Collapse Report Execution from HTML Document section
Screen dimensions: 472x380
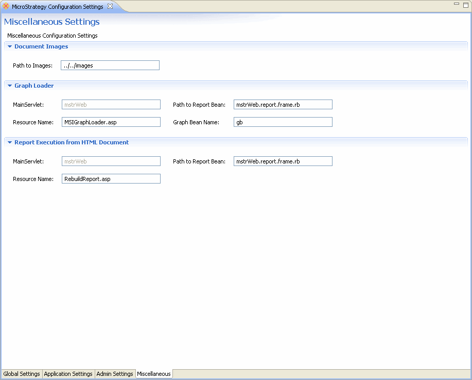pos(10,142)
